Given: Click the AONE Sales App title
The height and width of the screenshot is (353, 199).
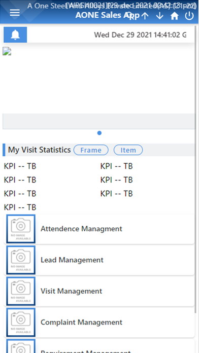Looking at the screenshot, I should tap(108, 15).
